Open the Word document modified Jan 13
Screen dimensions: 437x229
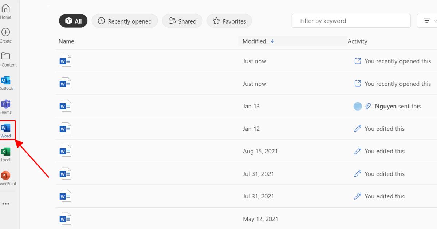(65, 106)
